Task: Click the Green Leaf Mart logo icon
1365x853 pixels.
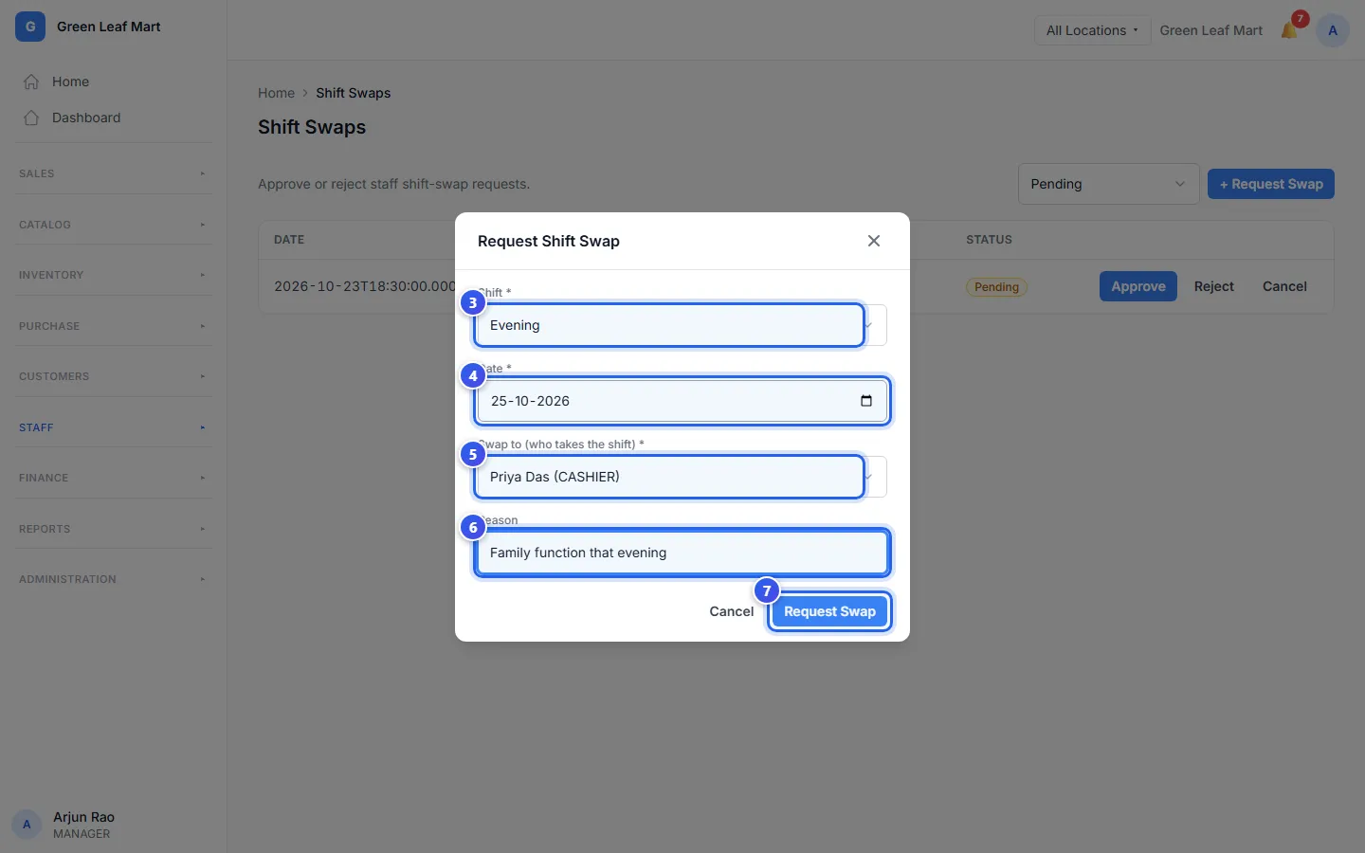Action: tap(30, 27)
